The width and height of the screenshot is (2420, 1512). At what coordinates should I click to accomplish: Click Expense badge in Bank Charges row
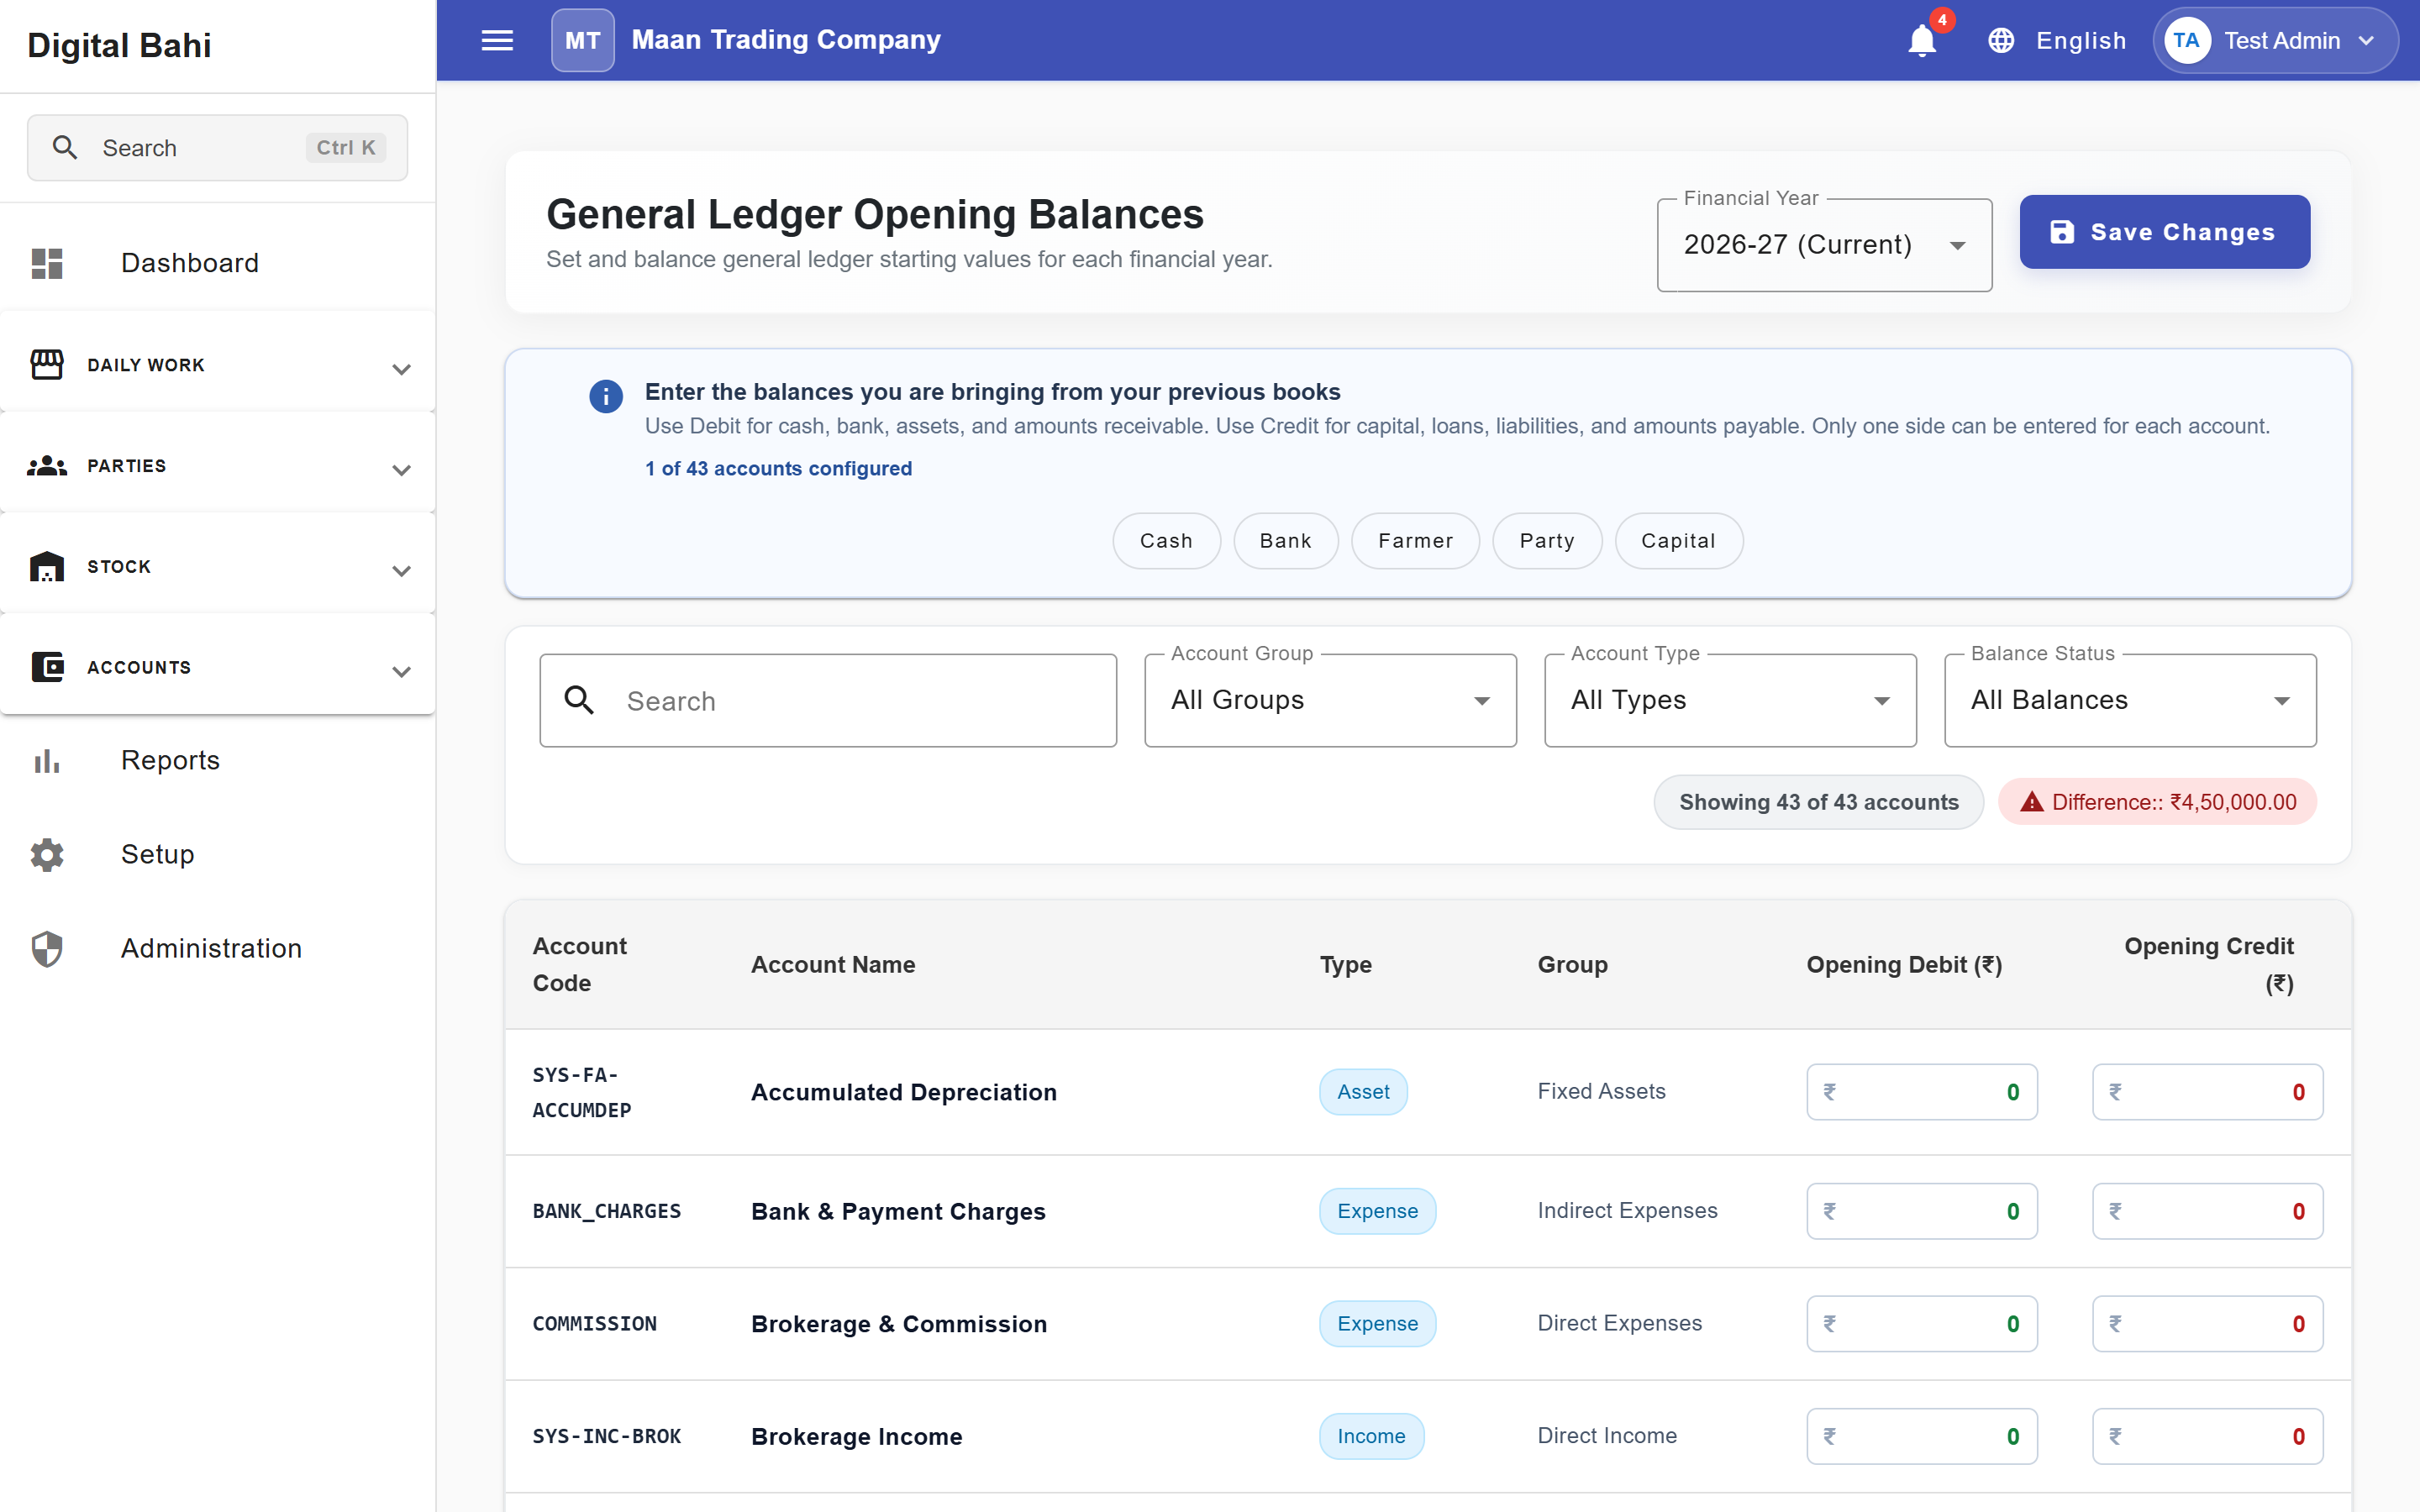tap(1377, 1211)
